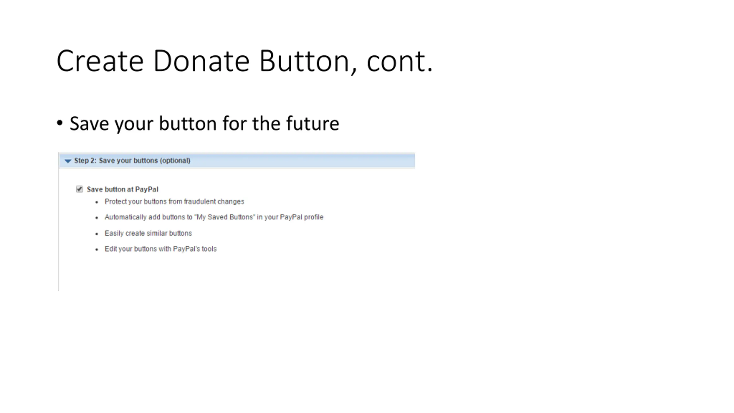Click Edit your buttons with PayPal's tools
This screenshot has height=413, width=734.
coord(161,249)
